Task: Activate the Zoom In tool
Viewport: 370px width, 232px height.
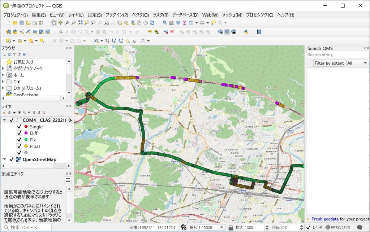Action: pyautogui.click(x=67, y=23)
